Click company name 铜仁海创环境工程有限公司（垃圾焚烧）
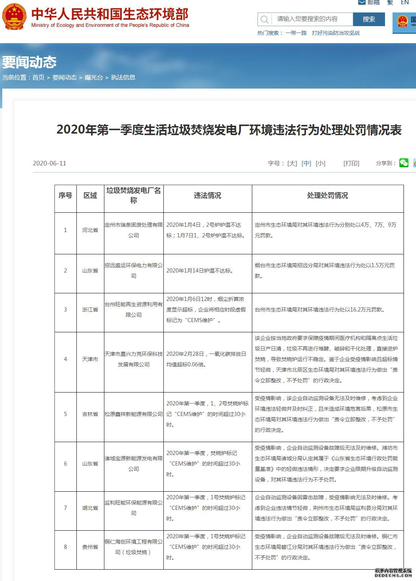This screenshot has height=581, width=416. [133, 547]
